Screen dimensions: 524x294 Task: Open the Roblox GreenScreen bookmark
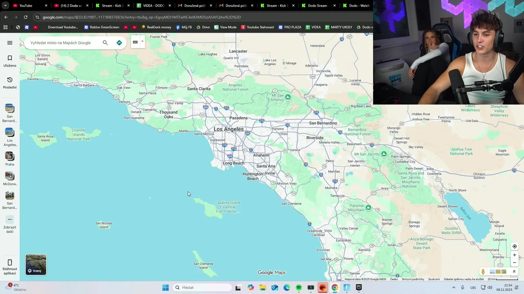pos(102,27)
